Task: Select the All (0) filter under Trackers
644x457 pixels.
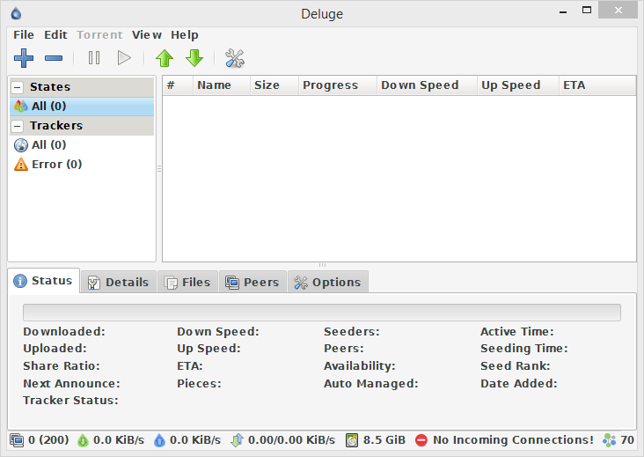Action: (x=82, y=145)
